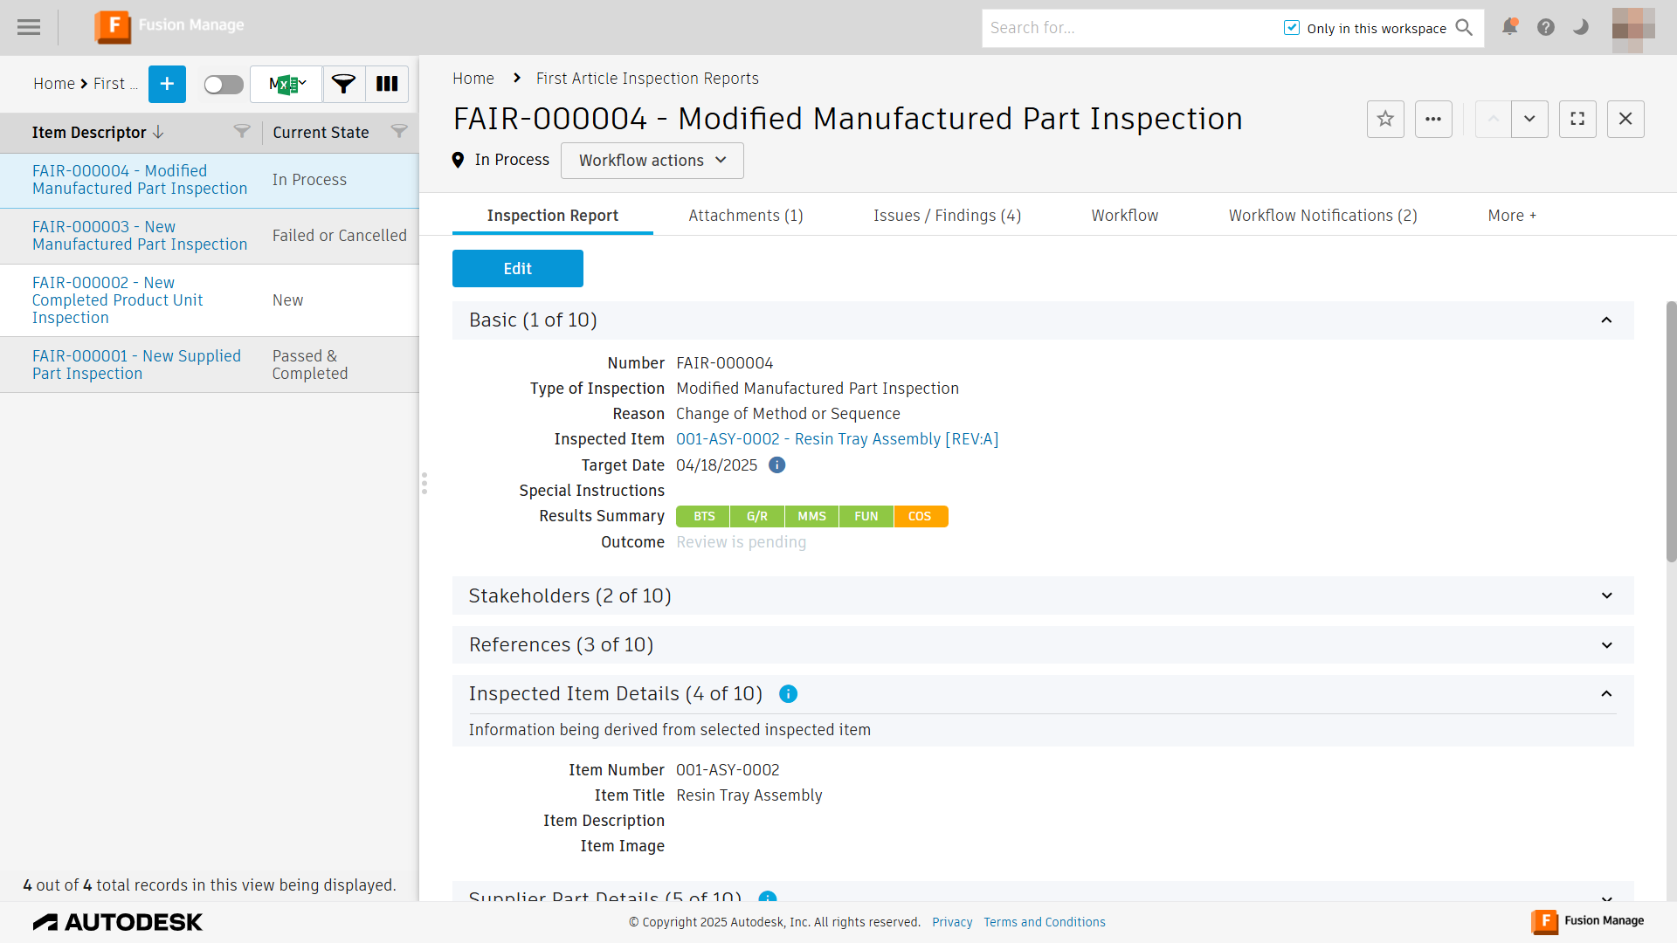1677x943 pixels.
Task: Open the three-dots more actions menu
Action: point(1433,119)
